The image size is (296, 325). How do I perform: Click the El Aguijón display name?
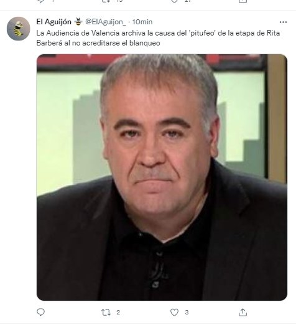pos(53,22)
